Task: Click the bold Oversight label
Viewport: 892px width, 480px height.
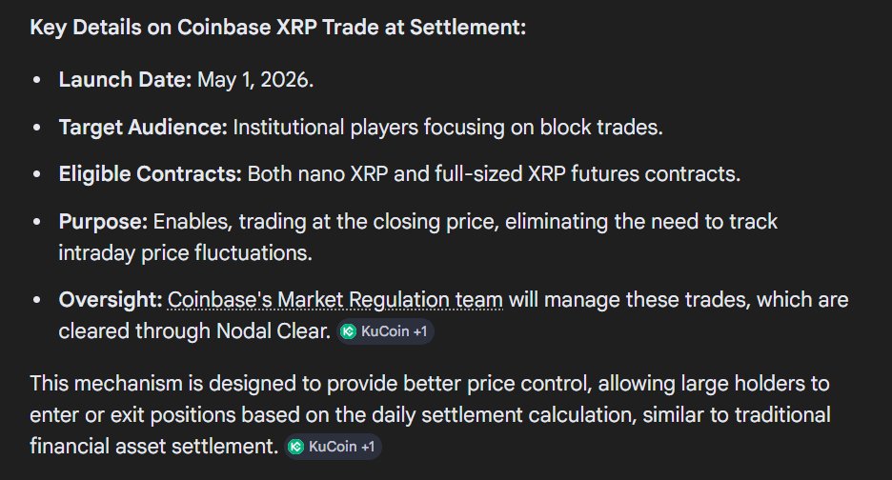Action: point(111,300)
